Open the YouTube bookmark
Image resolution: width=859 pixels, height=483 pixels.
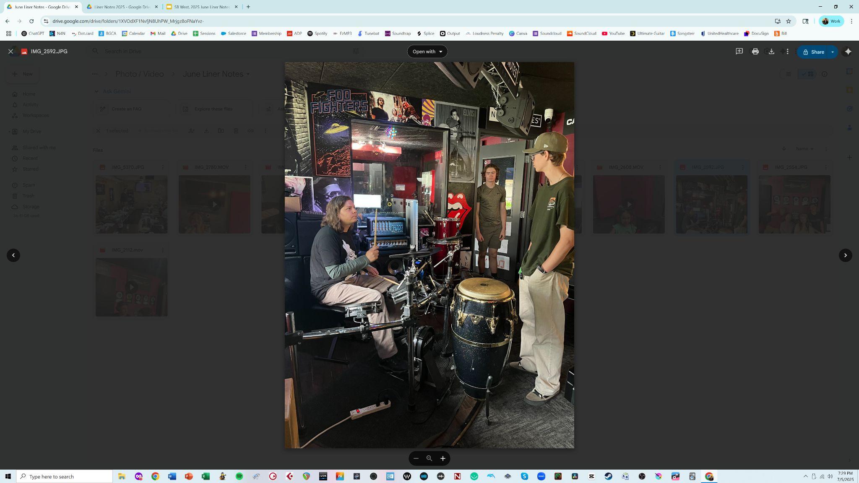[x=613, y=34]
